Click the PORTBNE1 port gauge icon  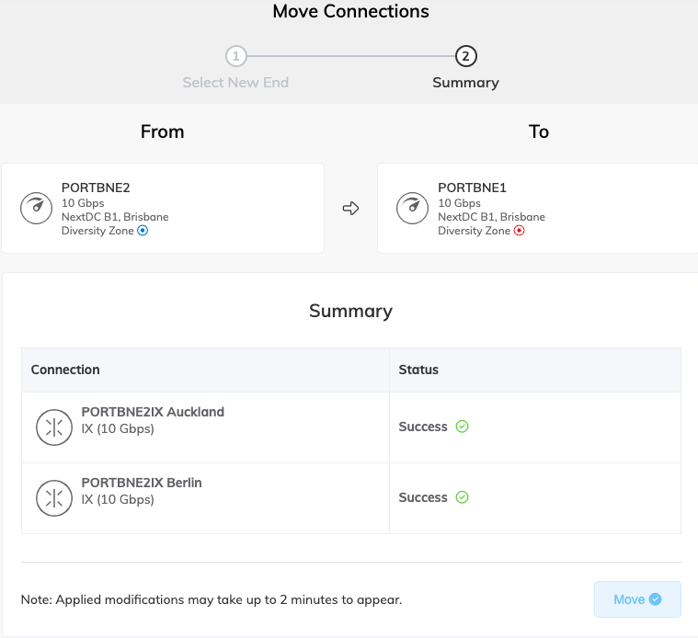click(412, 209)
